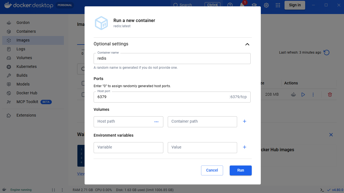
Task: Open Kubernetes in the sidebar
Action: (x=33, y=67)
